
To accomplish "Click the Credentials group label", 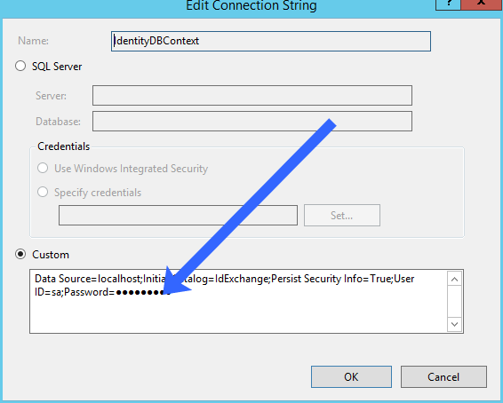I will point(63,146).
